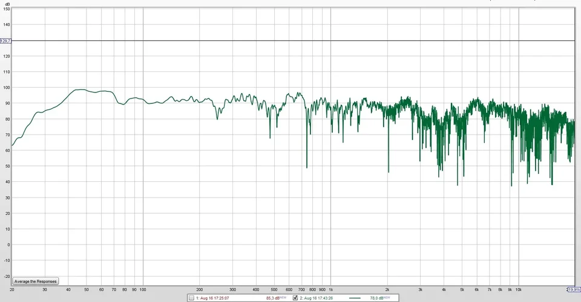Enable the 1: Aug 16 17:25:07 trace checkbox
The image size is (581, 302).
pyautogui.click(x=192, y=298)
